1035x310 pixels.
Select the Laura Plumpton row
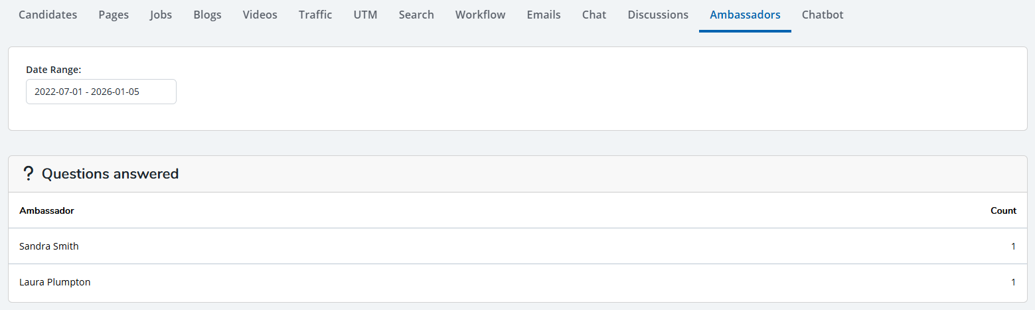[55, 282]
